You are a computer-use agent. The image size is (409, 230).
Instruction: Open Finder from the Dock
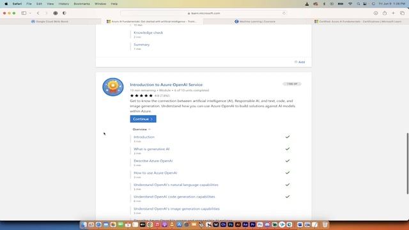click(84, 224)
